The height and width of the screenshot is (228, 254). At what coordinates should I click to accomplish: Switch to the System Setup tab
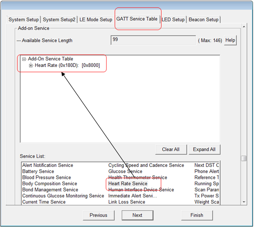24,19
